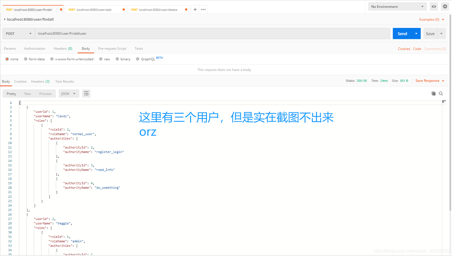The image size is (452, 256).
Task: Open the Cookies link near Code
Action: coord(404,49)
